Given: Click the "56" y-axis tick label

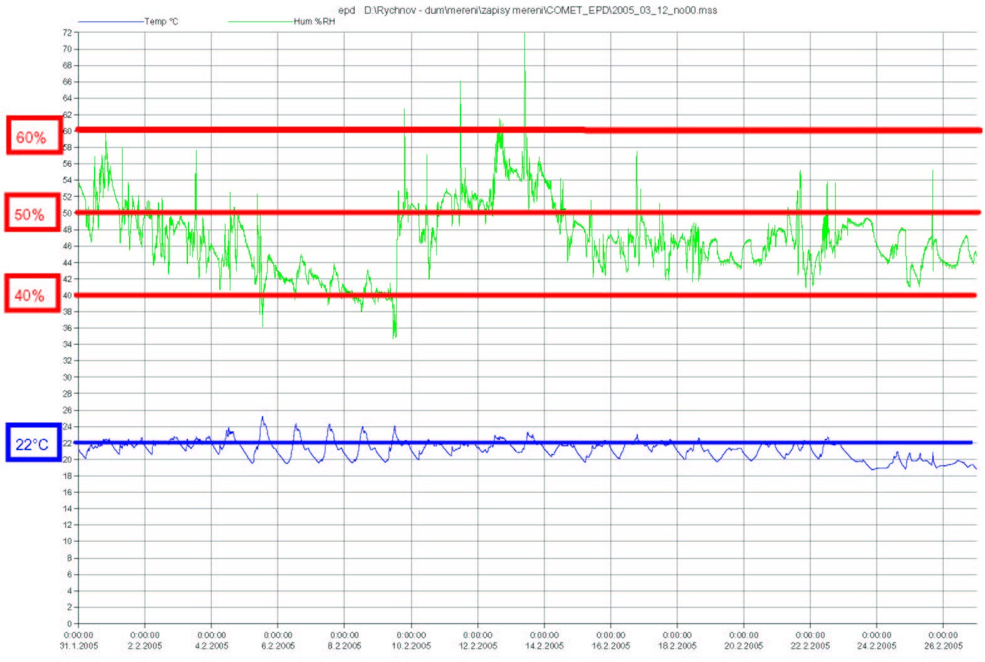Looking at the screenshot, I should [x=67, y=164].
